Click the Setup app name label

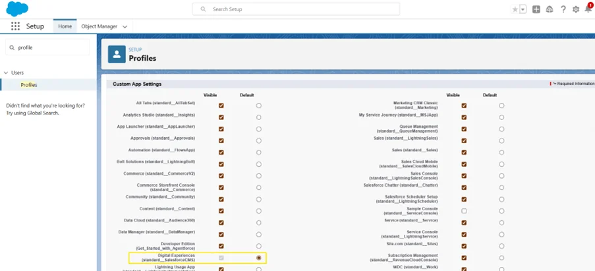point(35,26)
